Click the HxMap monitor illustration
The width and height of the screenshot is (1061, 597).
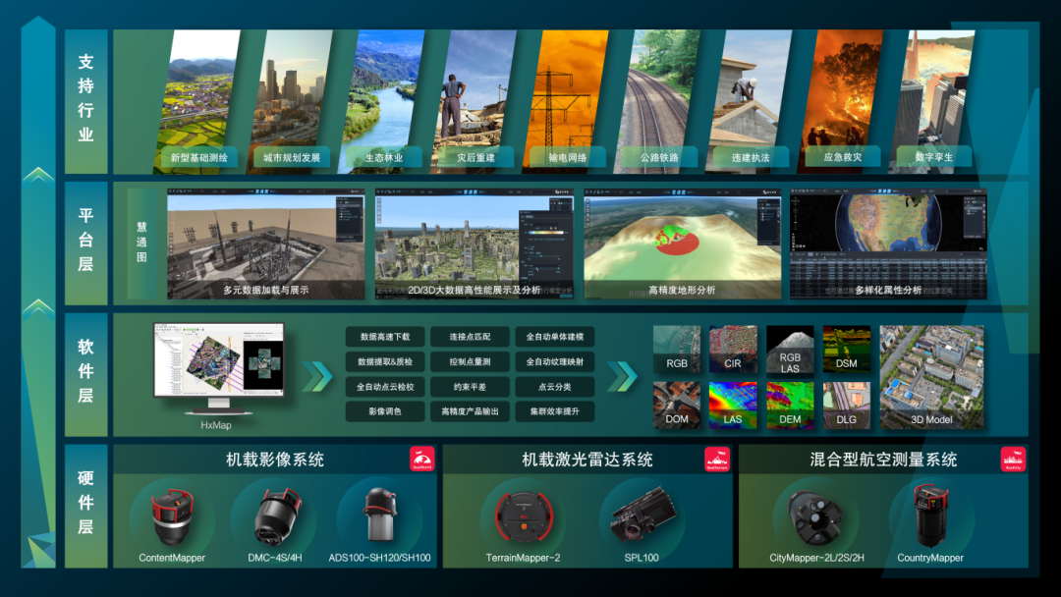(218, 368)
